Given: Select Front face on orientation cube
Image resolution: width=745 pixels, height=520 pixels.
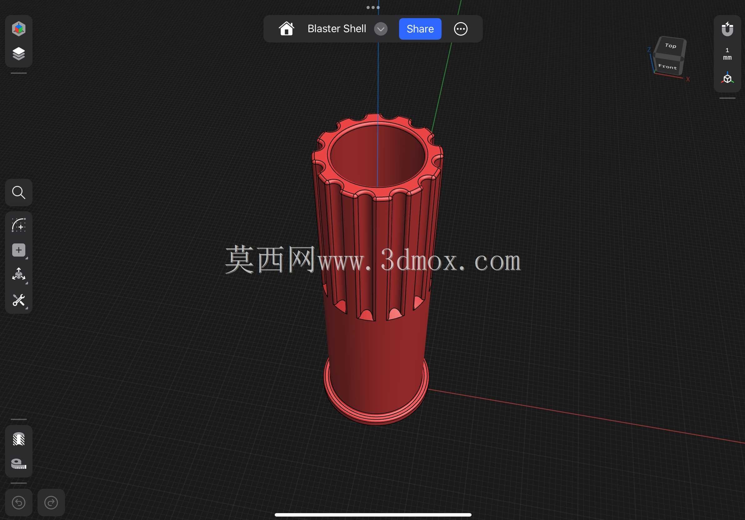Looking at the screenshot, I should click(667, 67).
